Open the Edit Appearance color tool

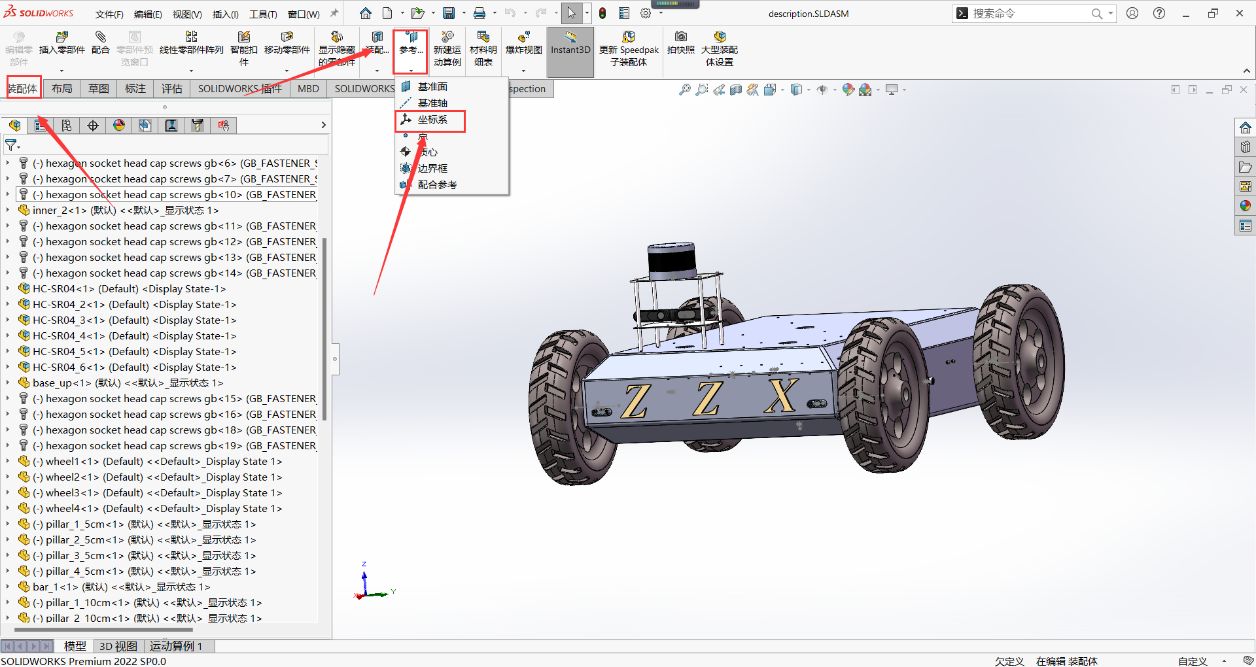[x=848, y=90]
